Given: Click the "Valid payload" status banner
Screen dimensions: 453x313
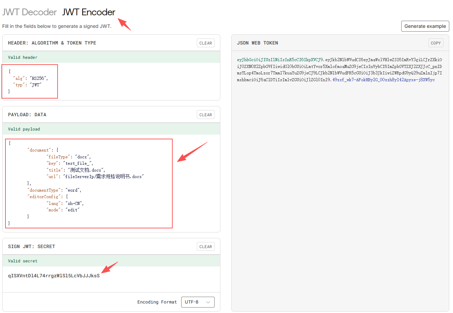Looking at the screenshot, I should (x=24, y=129).
